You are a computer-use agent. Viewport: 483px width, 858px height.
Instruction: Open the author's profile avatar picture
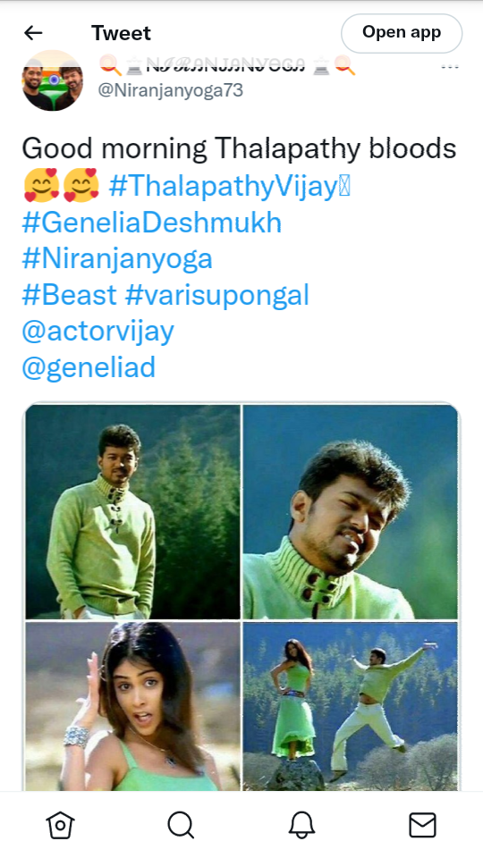tap(53, 80)
